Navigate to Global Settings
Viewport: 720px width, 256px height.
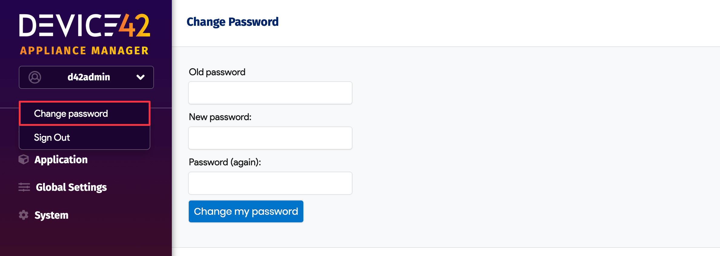72,187
